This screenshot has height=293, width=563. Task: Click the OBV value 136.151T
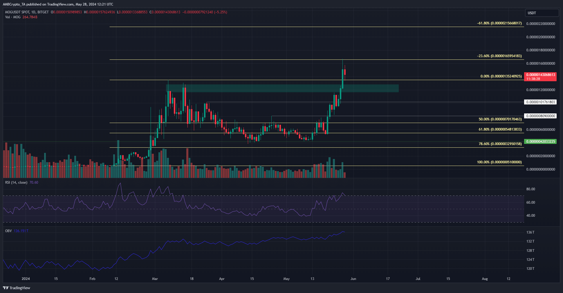[21, 231]
